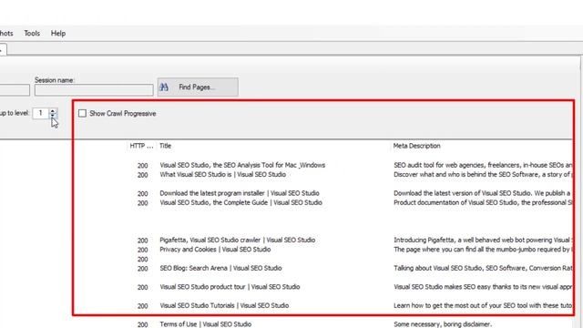
Task: Sort by the Meta Description column header
Action: point(417,146)
